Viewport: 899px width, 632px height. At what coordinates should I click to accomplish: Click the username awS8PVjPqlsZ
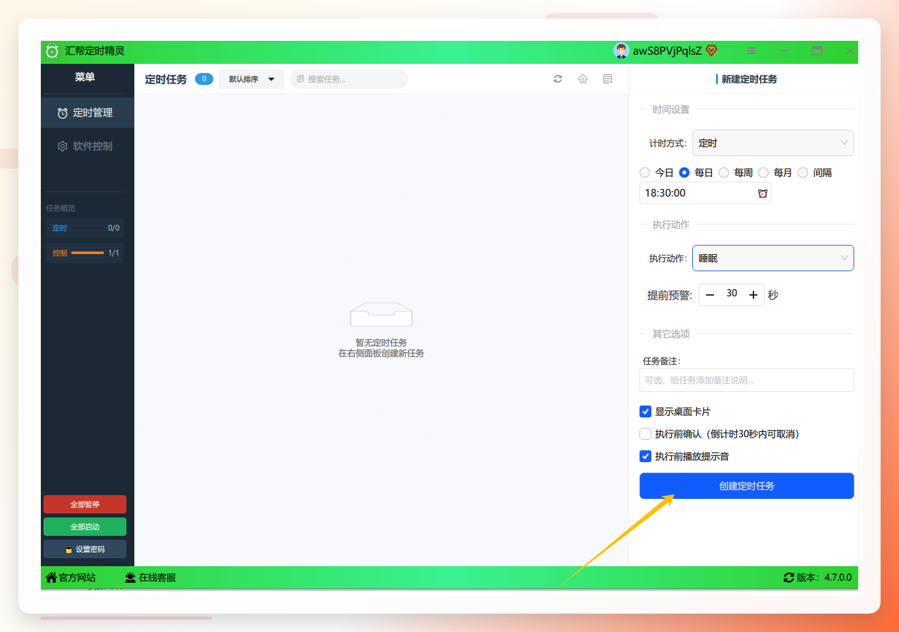(x=667, y=51)
